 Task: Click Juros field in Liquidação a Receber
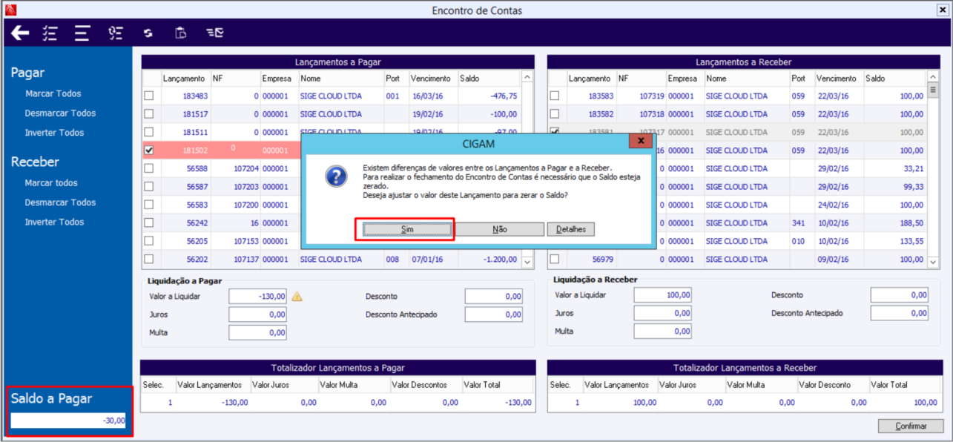pyautogui.click(x=663, y=314)
